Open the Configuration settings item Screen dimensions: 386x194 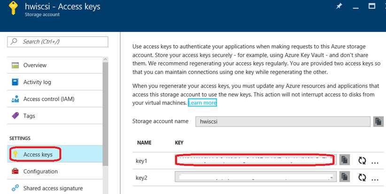55,171
